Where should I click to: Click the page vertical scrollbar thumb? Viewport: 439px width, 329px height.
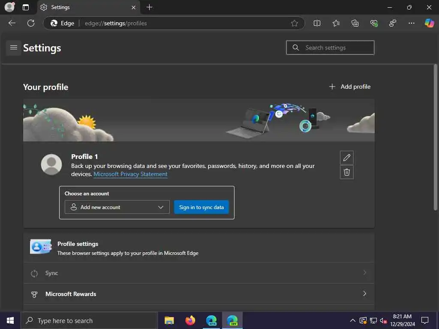click(x=435, y=137)
